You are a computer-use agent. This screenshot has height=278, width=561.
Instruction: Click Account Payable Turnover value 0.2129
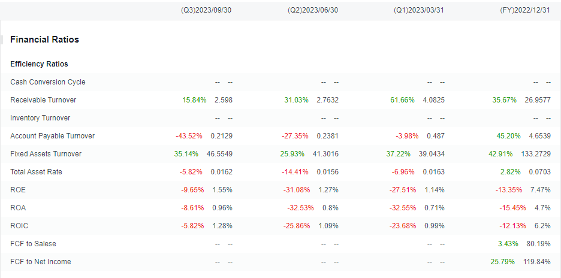(x=222, y=136)
